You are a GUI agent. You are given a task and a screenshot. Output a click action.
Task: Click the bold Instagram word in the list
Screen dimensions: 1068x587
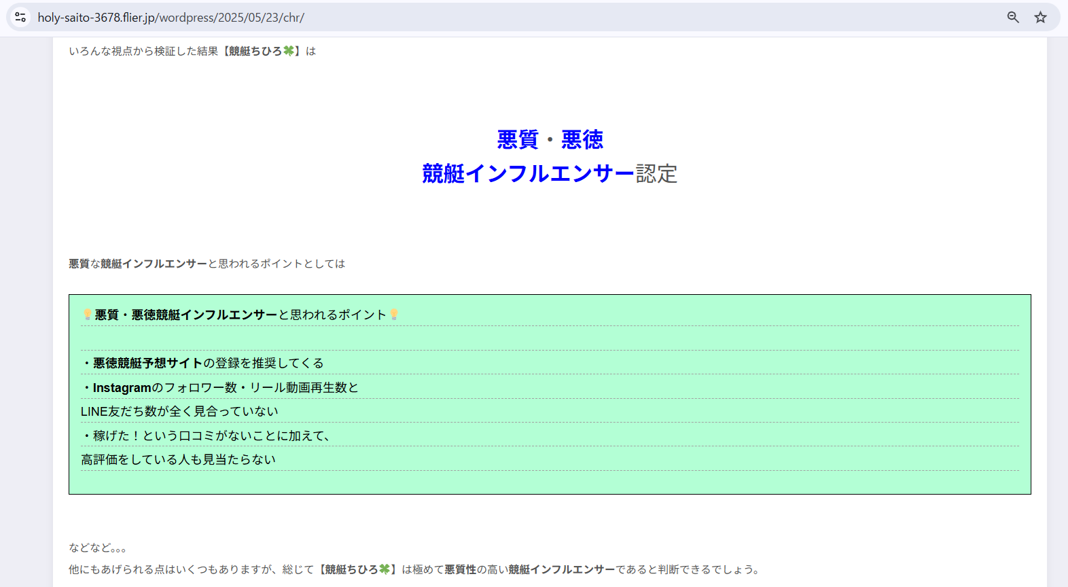tap(122, 387)
